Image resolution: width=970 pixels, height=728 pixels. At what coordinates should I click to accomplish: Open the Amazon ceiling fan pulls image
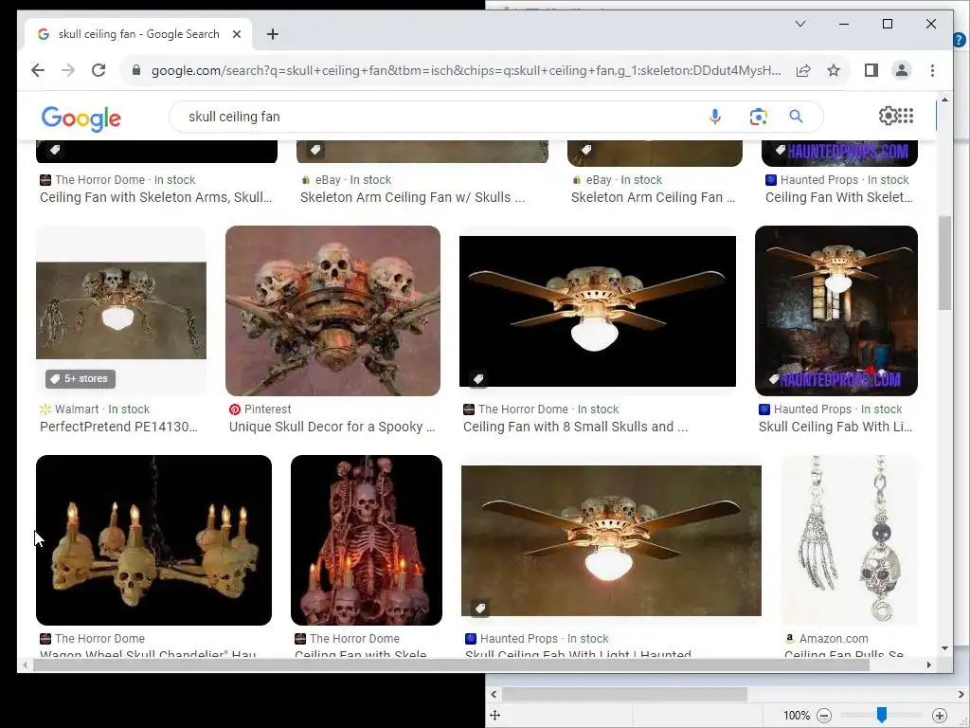click(850, 539)
